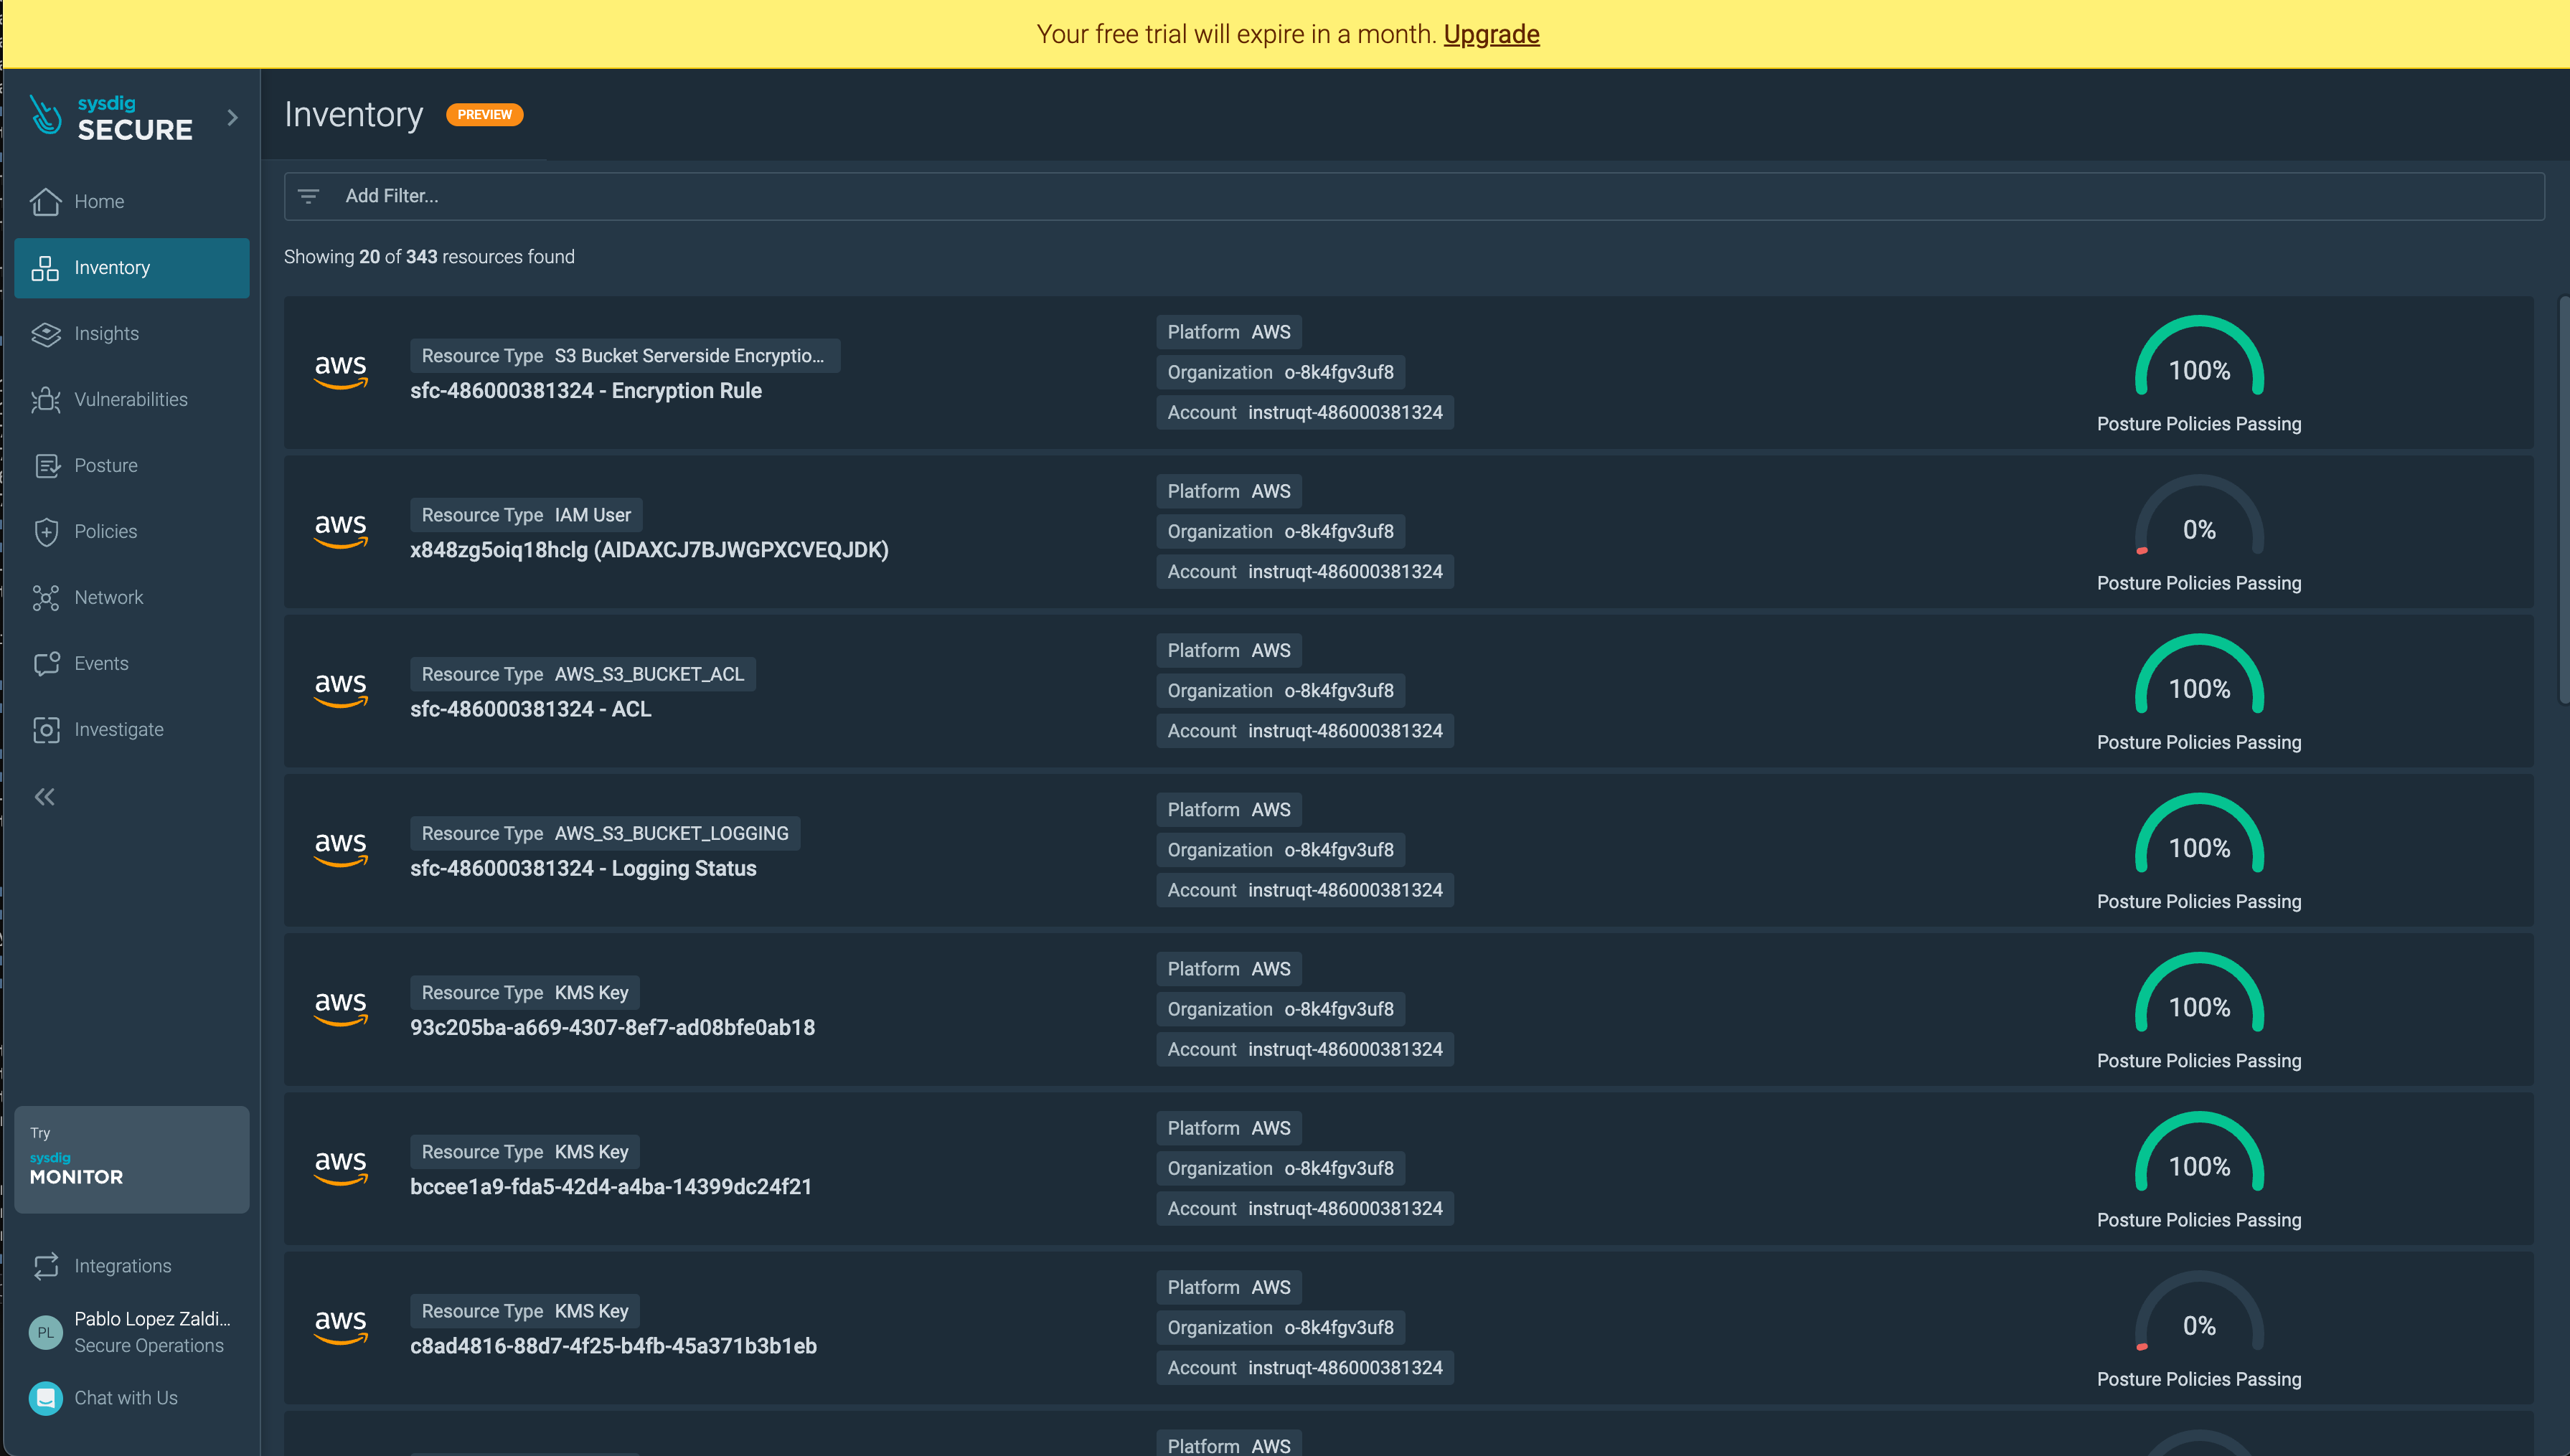Click 100% gauge on ACL row
The height and width of the screenshot is (1456, 2570).
click(2199, 676)
